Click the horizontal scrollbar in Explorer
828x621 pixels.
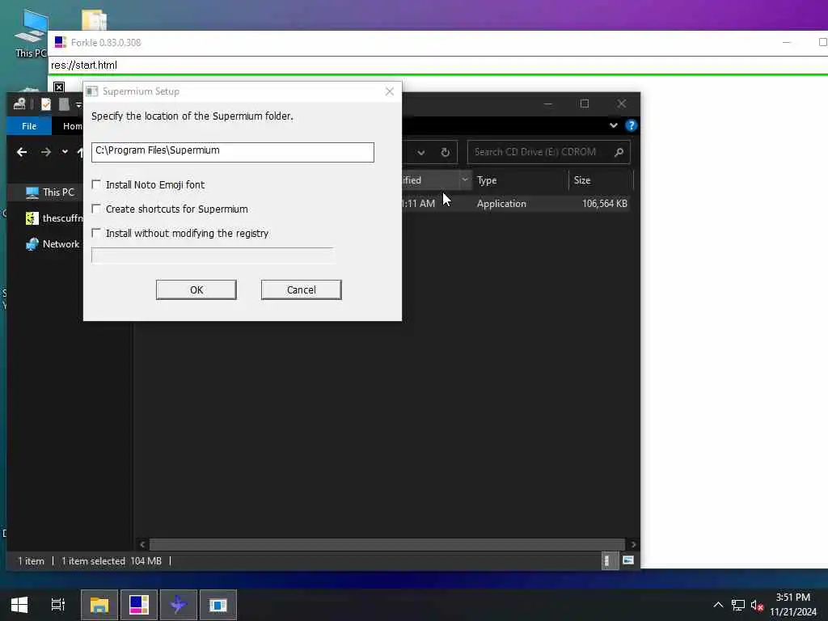click(x=387, y=544)
